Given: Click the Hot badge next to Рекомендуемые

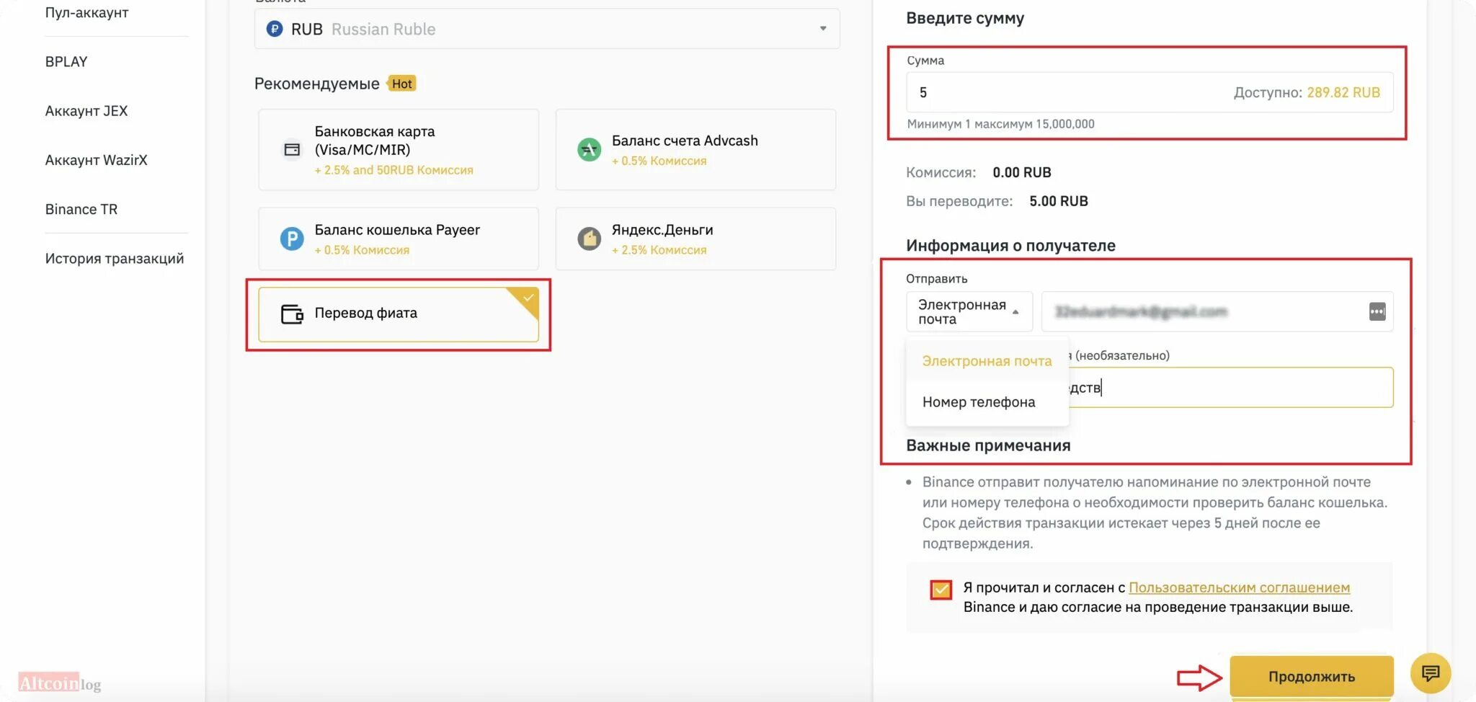Looking at the screenshot, I should tap(402, 84).
